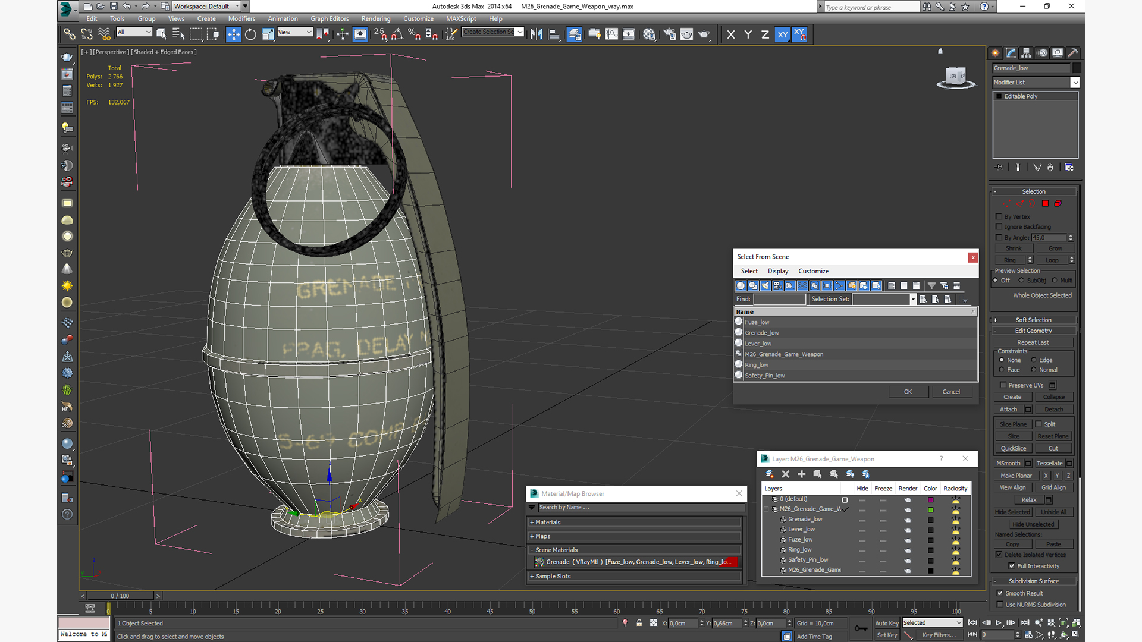Select Polygon sub-object level red square
The image size is (1142, 642).
coord(1045,204)
